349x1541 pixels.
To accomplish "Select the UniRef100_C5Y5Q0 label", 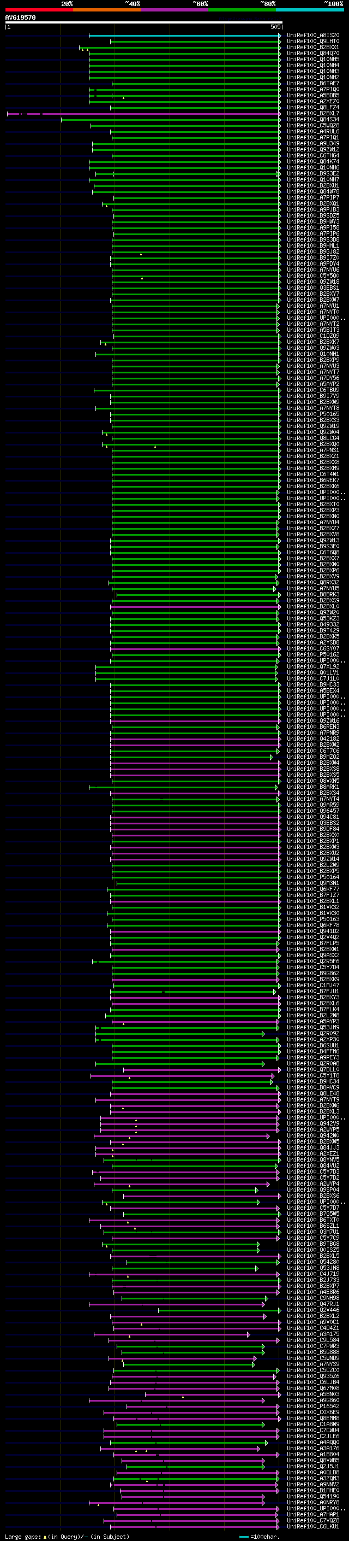I will tap(313, 276).
